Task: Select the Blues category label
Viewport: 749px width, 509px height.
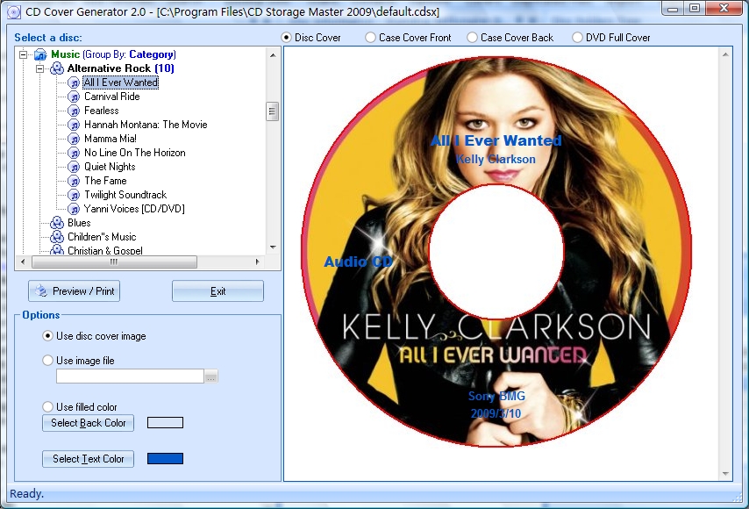Action: click(x=79, y=223)
